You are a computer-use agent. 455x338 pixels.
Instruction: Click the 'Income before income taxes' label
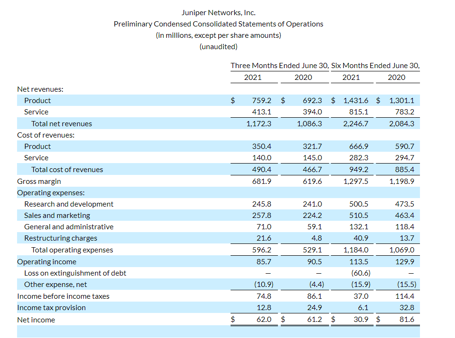(x=63, y=296)
